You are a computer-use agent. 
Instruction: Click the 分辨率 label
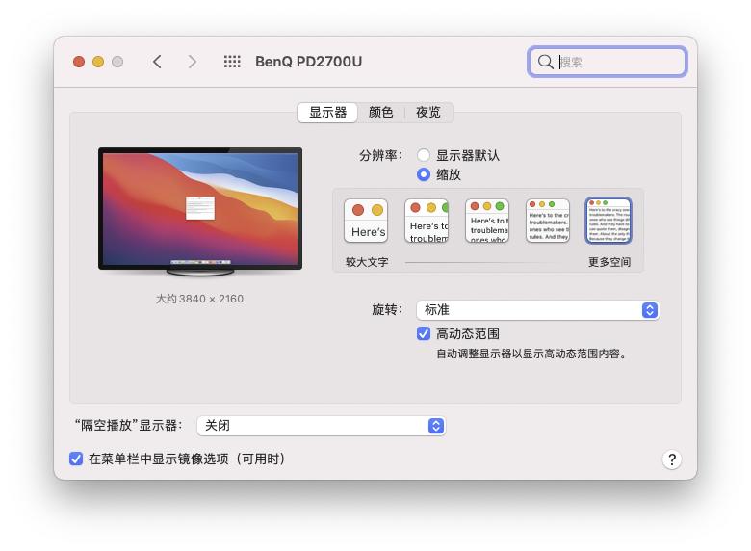point(380,155)
